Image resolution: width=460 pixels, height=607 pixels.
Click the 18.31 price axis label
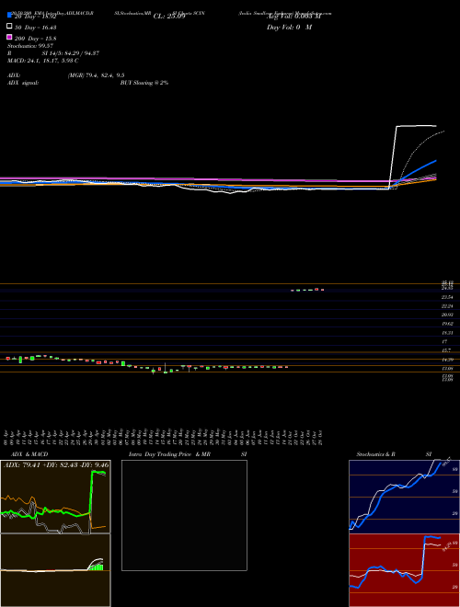[448, 333]
